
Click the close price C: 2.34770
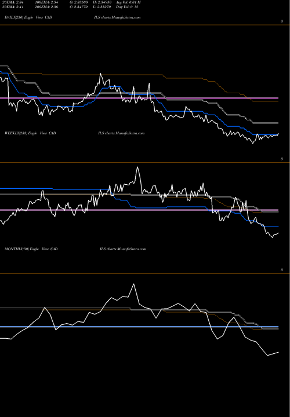tap(78, 7)
